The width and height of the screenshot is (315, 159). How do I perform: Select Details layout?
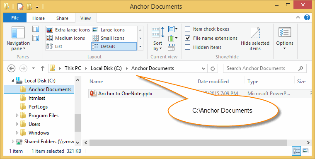click(x=114, y=46)
